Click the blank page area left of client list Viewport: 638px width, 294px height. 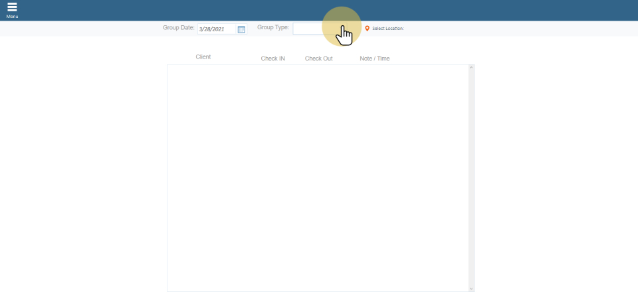[83, 166]
